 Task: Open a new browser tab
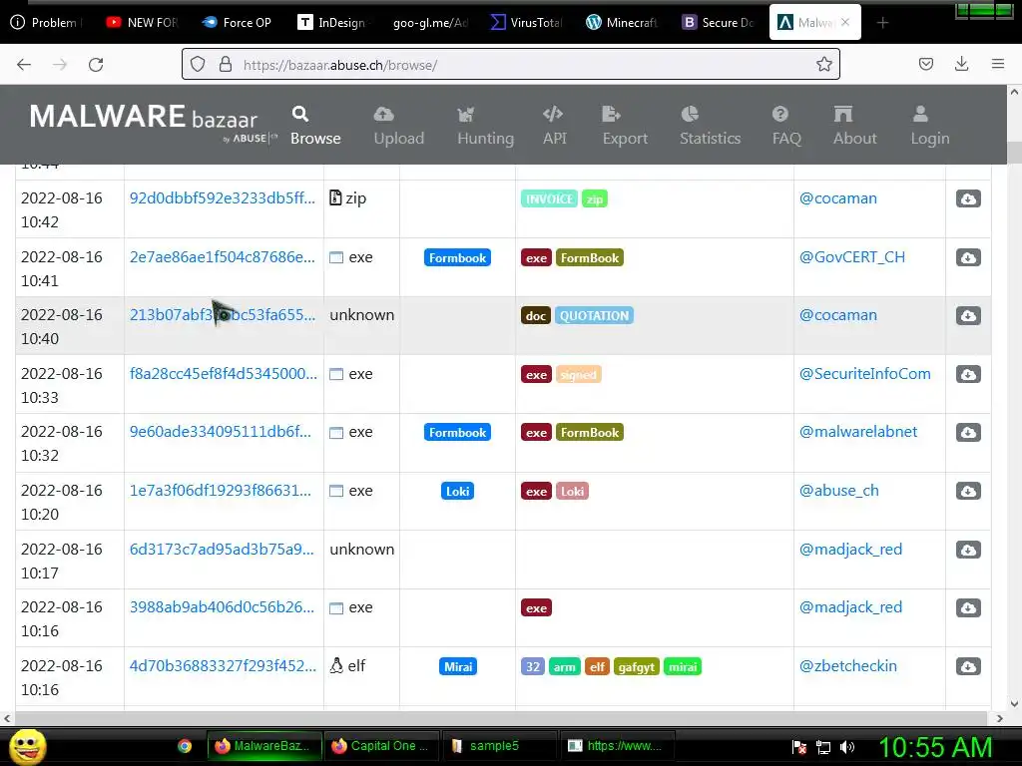[882, 23]
